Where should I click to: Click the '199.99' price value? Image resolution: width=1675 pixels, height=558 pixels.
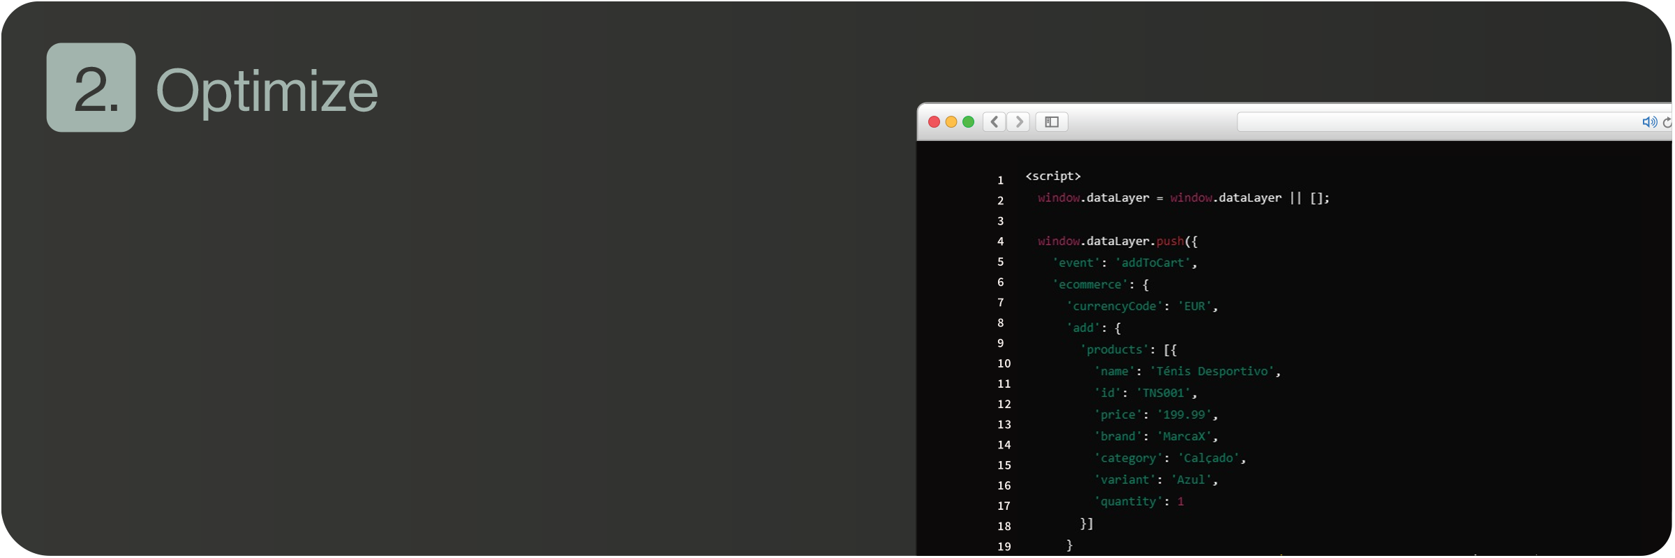pyautogui.click(x=1184, y=414)
